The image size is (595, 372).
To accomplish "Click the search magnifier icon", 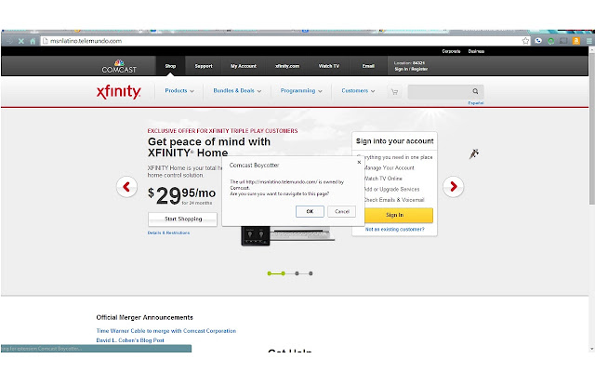I will [x=475, y=91].
